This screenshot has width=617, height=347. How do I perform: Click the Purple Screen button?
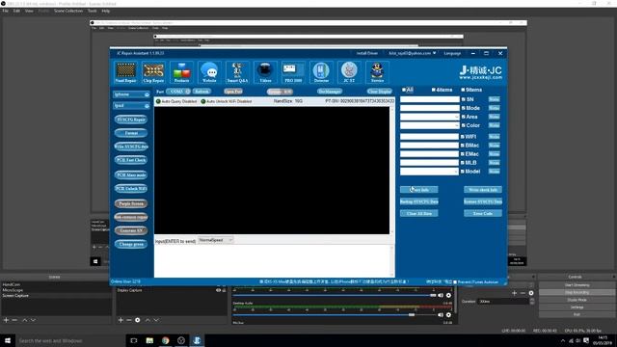[x=131, y=203]
